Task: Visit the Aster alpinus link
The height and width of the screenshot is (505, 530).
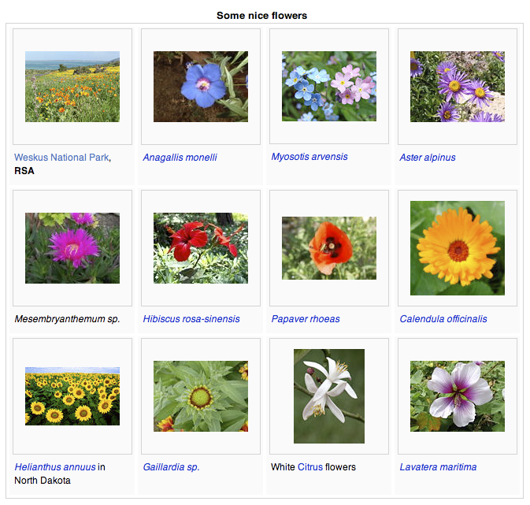Action: click(x=428, y=158)
